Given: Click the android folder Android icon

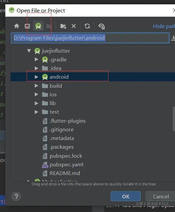Looking at the screenshot, I should click(x=45, y=77).
